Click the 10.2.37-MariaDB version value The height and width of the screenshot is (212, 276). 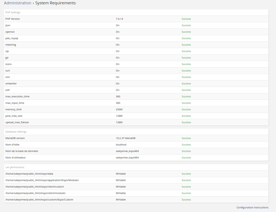click(126, 138)
